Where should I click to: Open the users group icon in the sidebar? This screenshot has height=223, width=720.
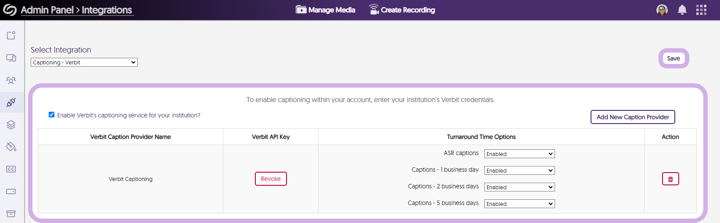[11, 80]
